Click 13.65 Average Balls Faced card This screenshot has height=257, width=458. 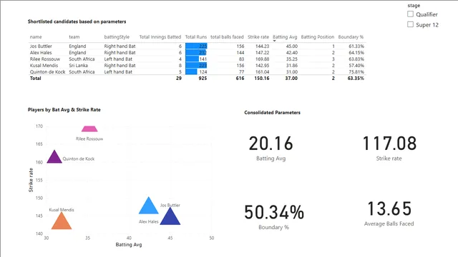point(389,213)
